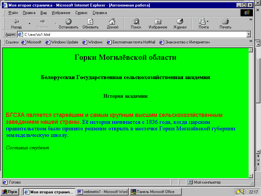
Task: Click the volume speaker tray icon
Action: [x=244, y=192]
